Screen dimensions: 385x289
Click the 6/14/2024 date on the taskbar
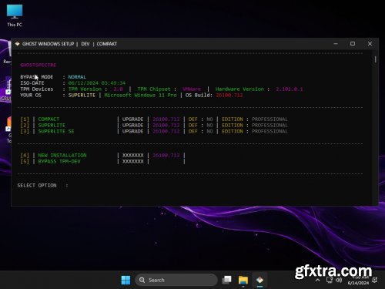tap(358, 283)
